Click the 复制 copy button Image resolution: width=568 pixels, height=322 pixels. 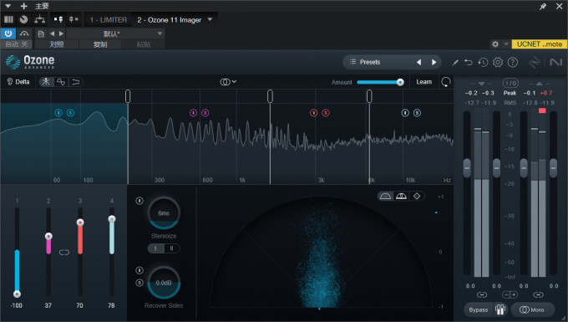[100, 44]
